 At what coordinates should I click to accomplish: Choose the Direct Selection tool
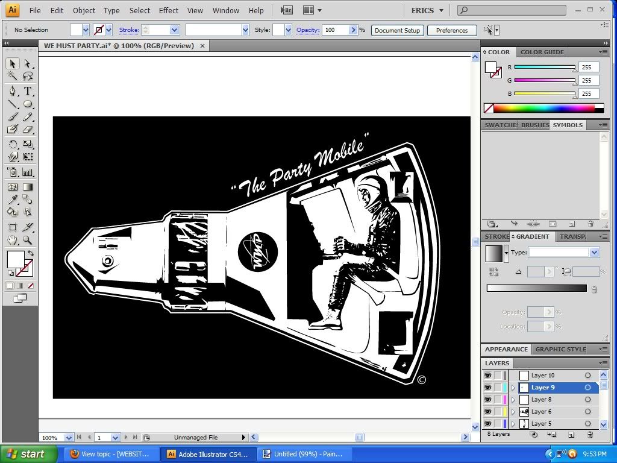pos(28,64)
